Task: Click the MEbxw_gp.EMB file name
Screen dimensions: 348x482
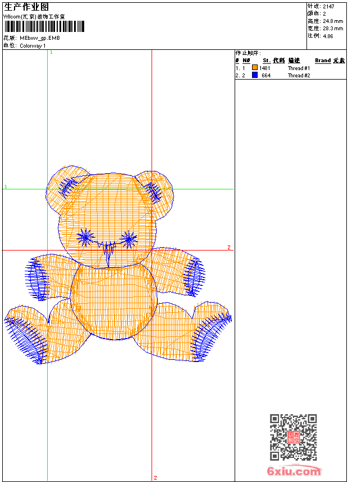Action: click(39, 38)
